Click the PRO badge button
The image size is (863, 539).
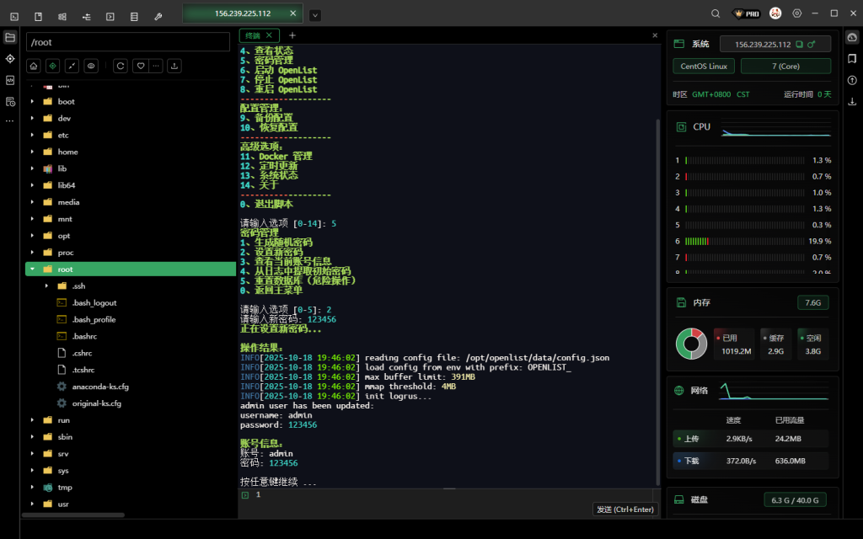[747, 14]
